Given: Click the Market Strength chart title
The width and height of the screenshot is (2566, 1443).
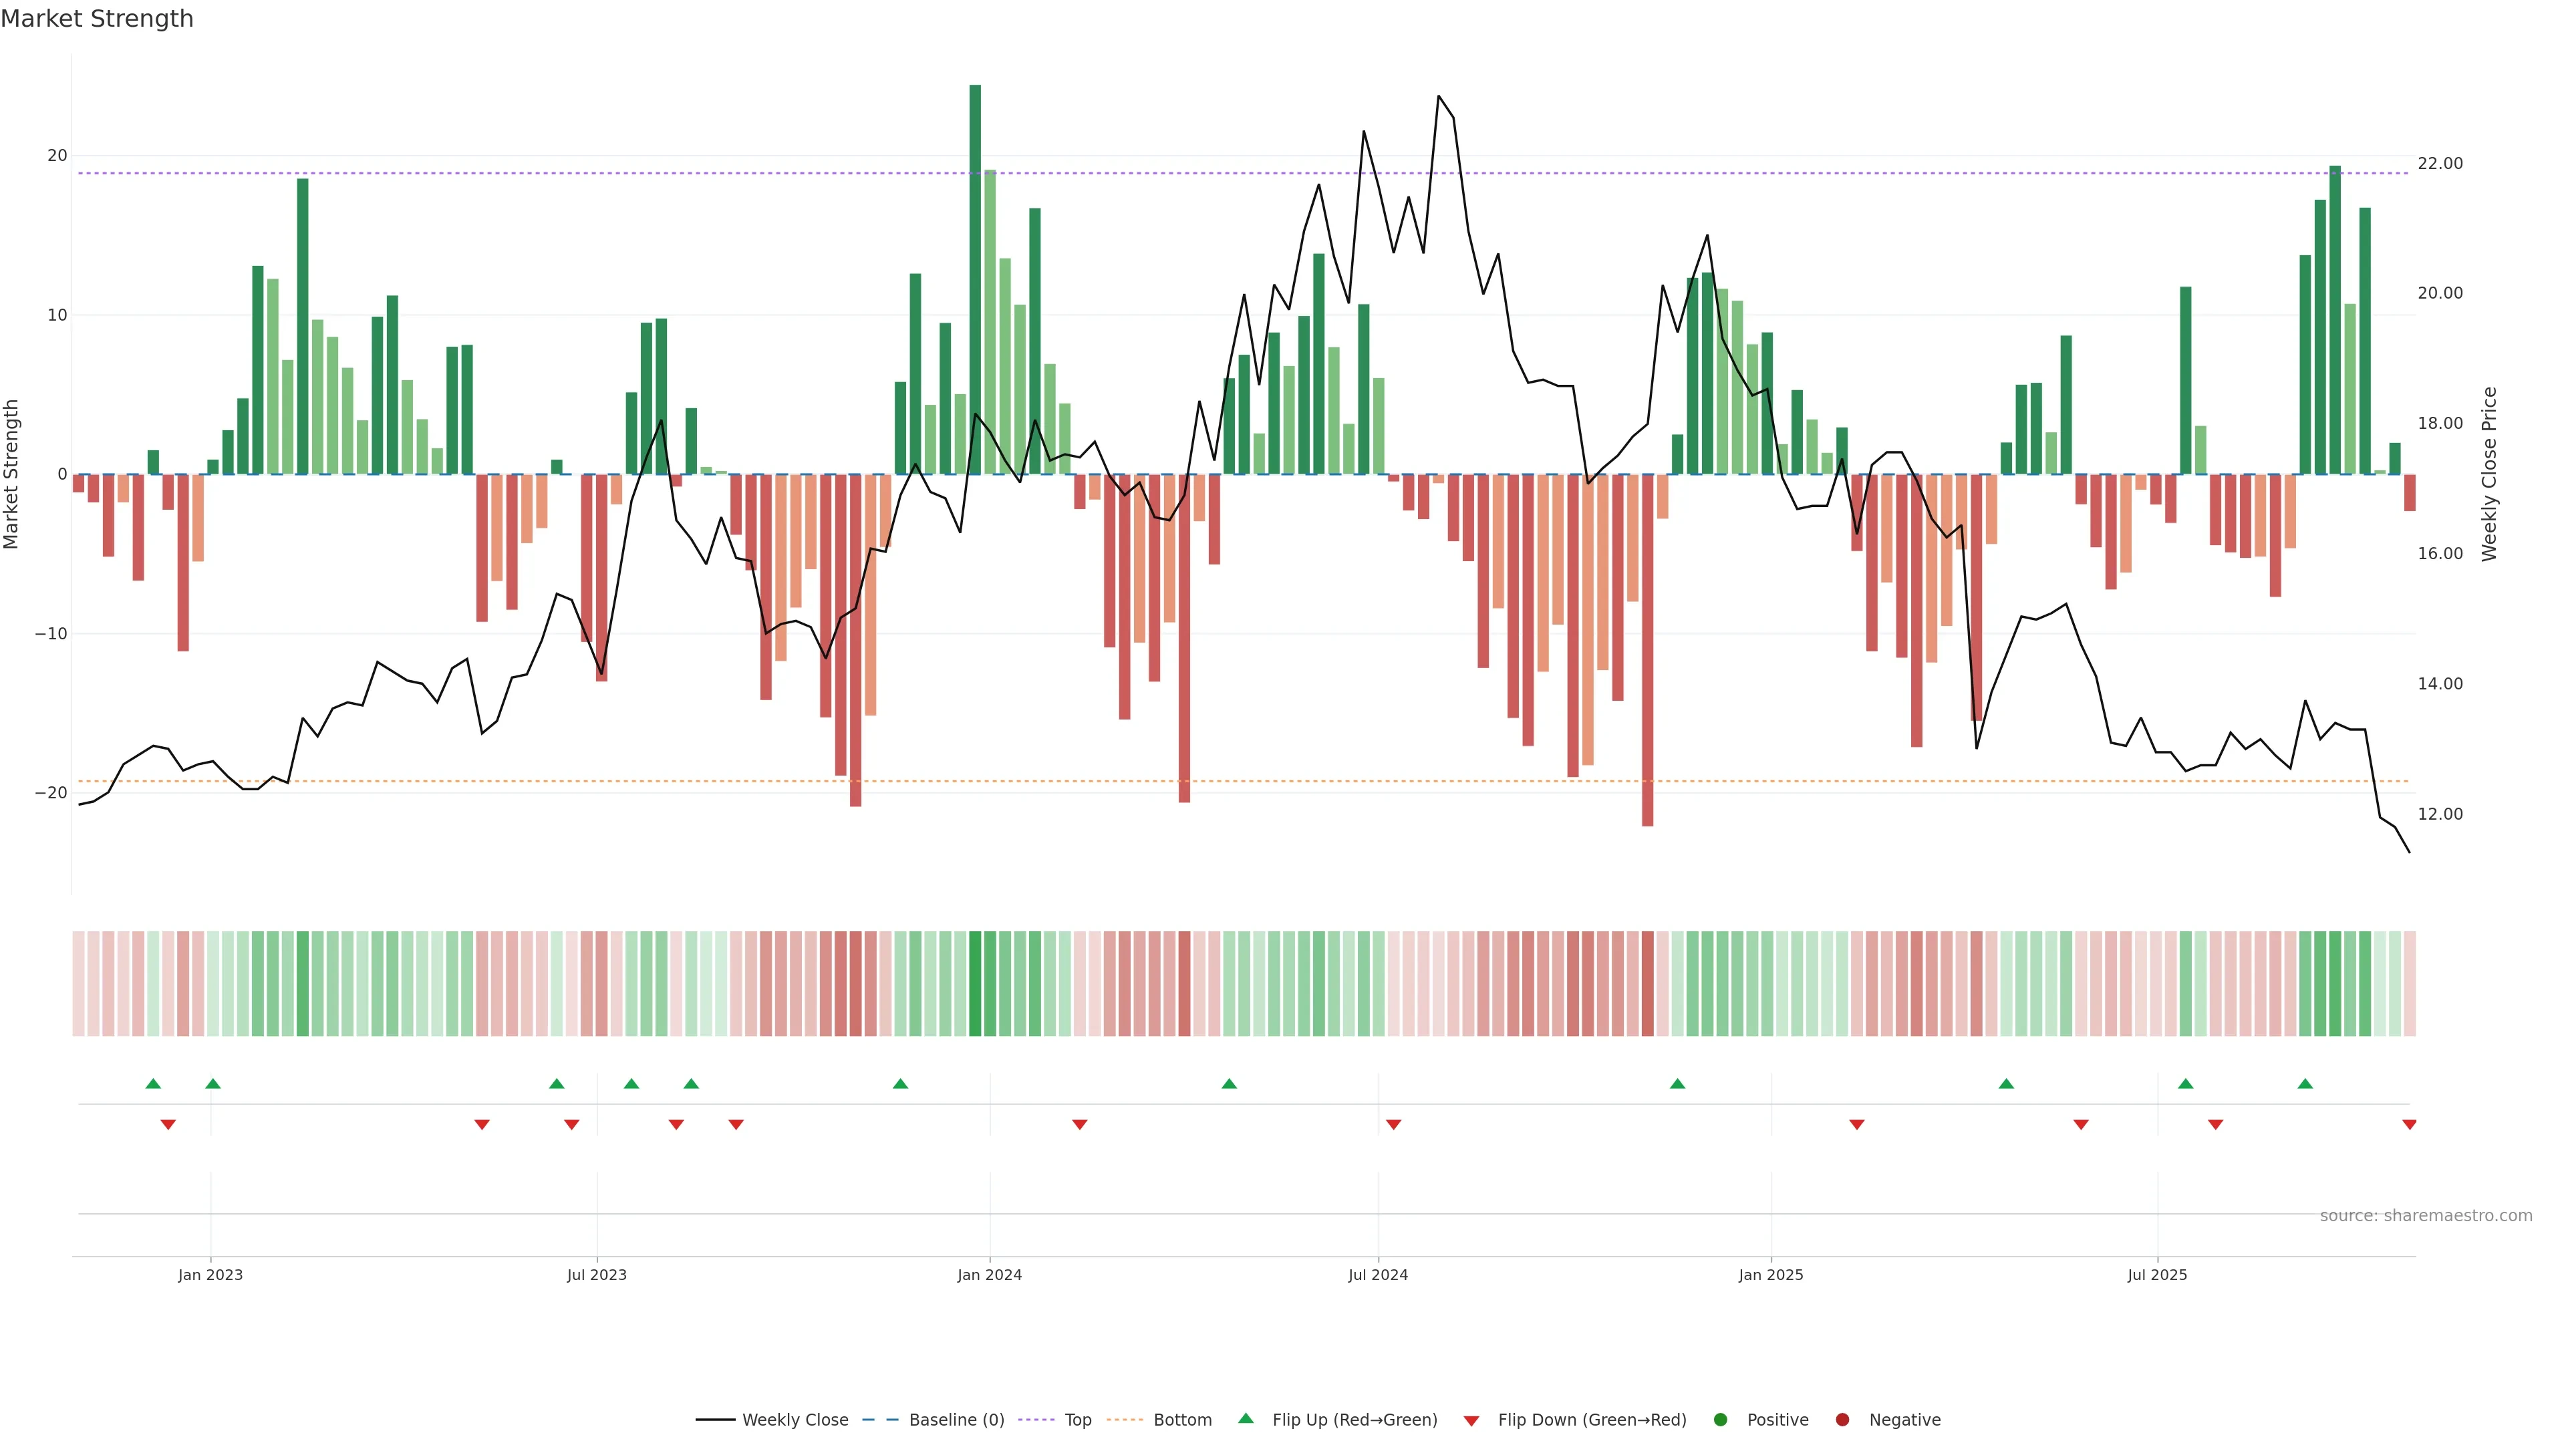Looking at the screenshot, I should click(97, 19).
